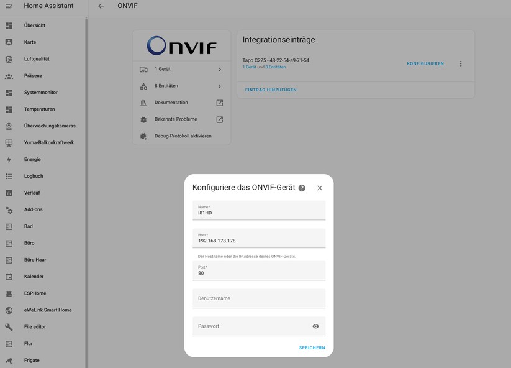Image resolution: width=511 pixels, height=368 pixels.
Task: Click the Kalender calendar icon
Action: [x=9, y=277]
